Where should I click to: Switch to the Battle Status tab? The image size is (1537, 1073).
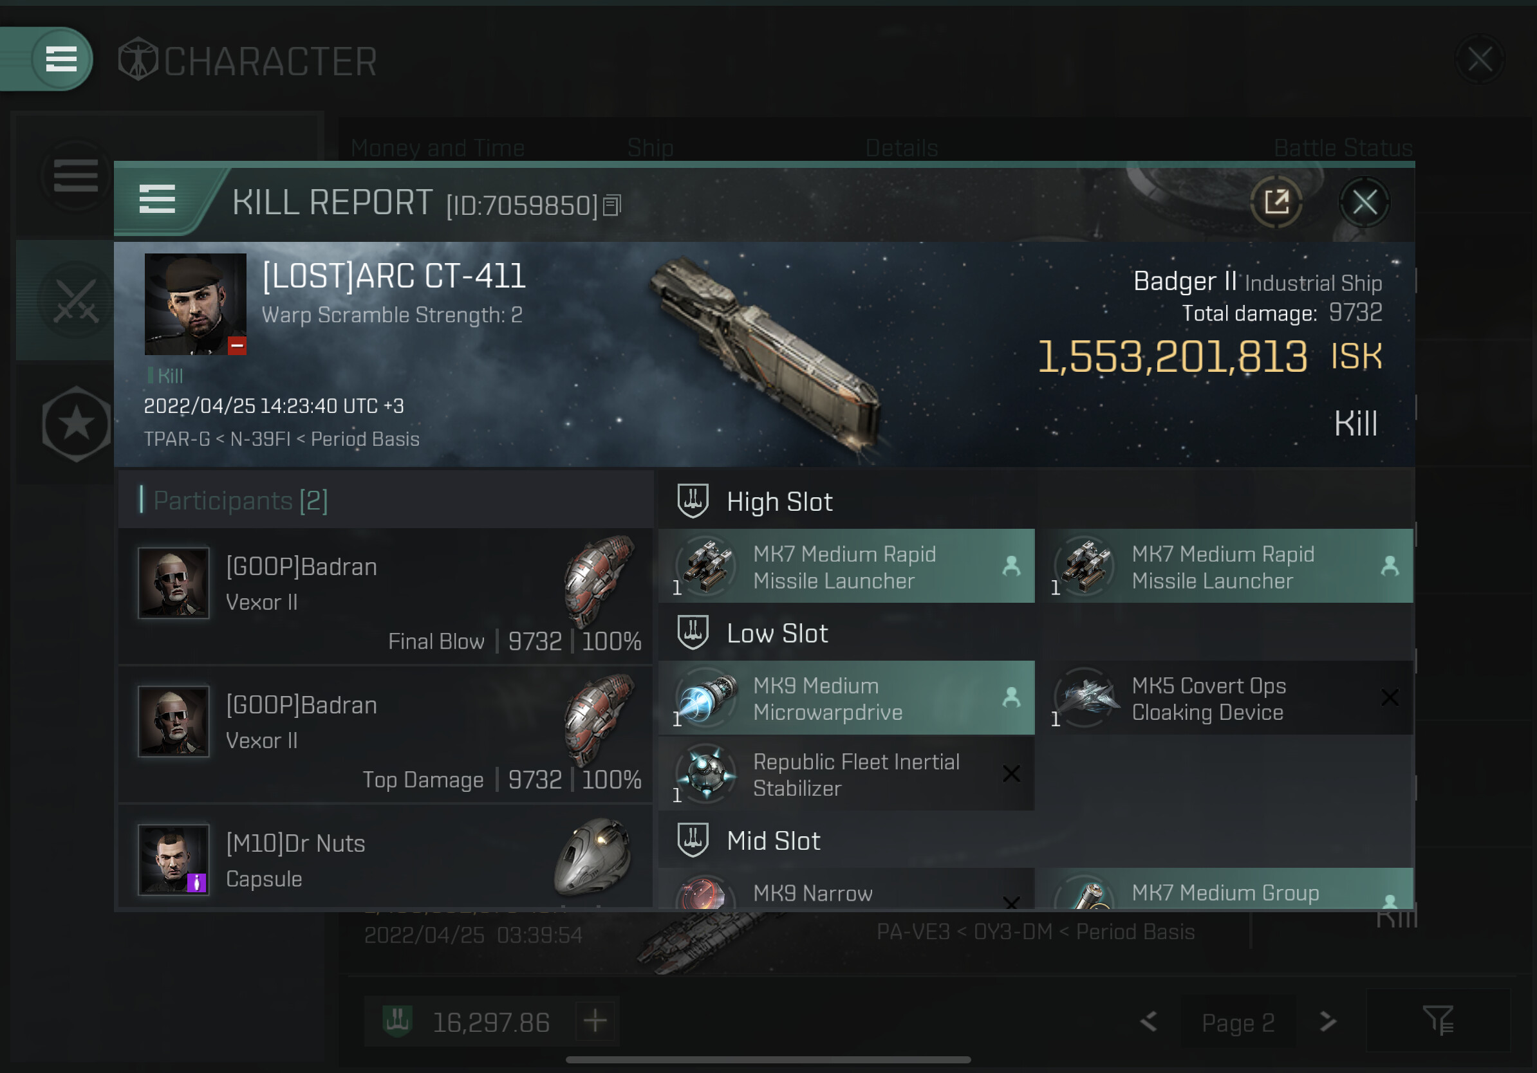click(x=1342, y=147)
